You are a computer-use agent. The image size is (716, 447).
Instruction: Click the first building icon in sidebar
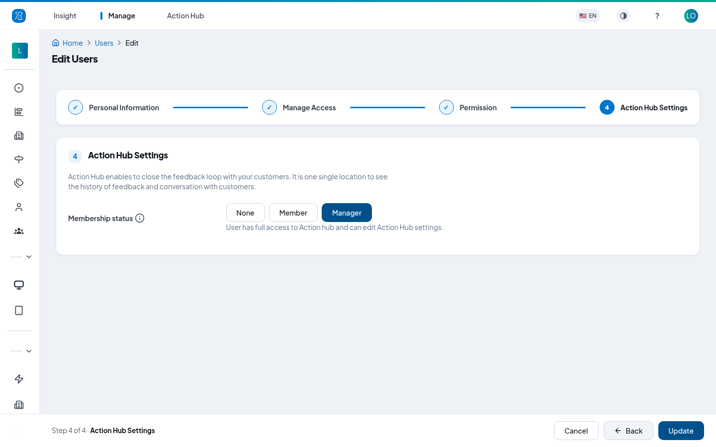[19, 136]
